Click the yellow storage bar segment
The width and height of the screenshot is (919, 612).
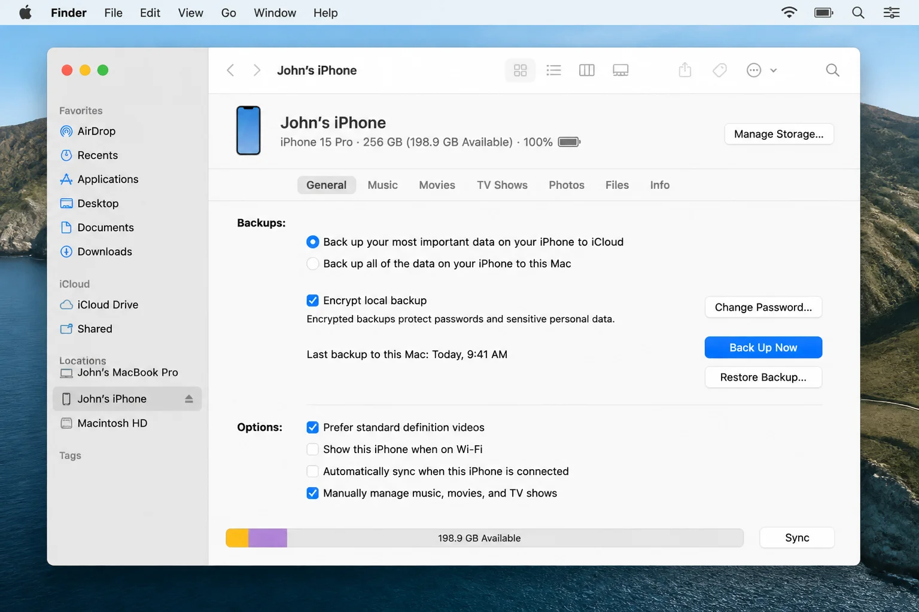click(237, 538)
